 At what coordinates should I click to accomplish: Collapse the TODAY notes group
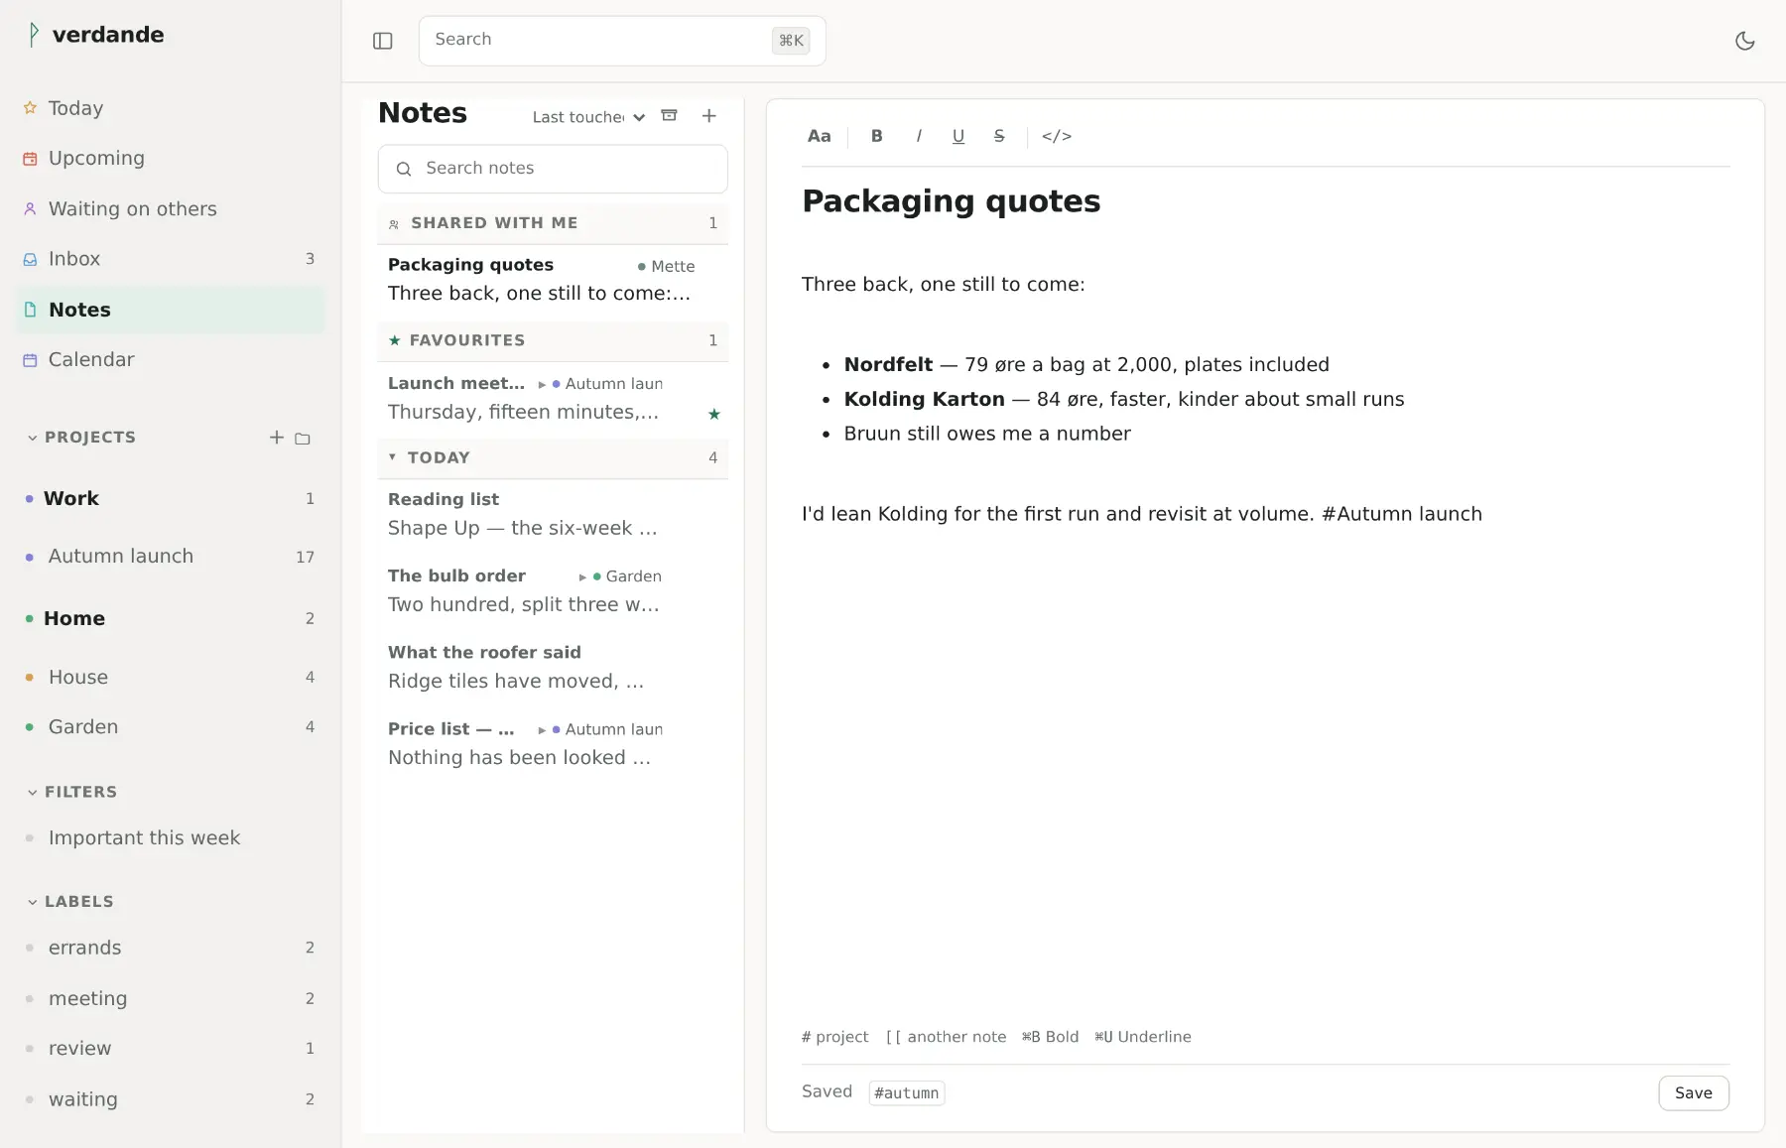click(553, 457)
